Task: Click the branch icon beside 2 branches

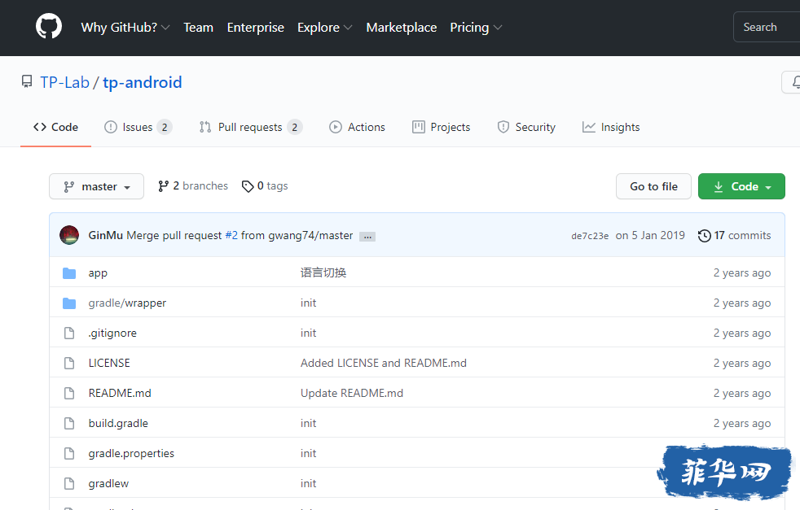Action: 163,186
